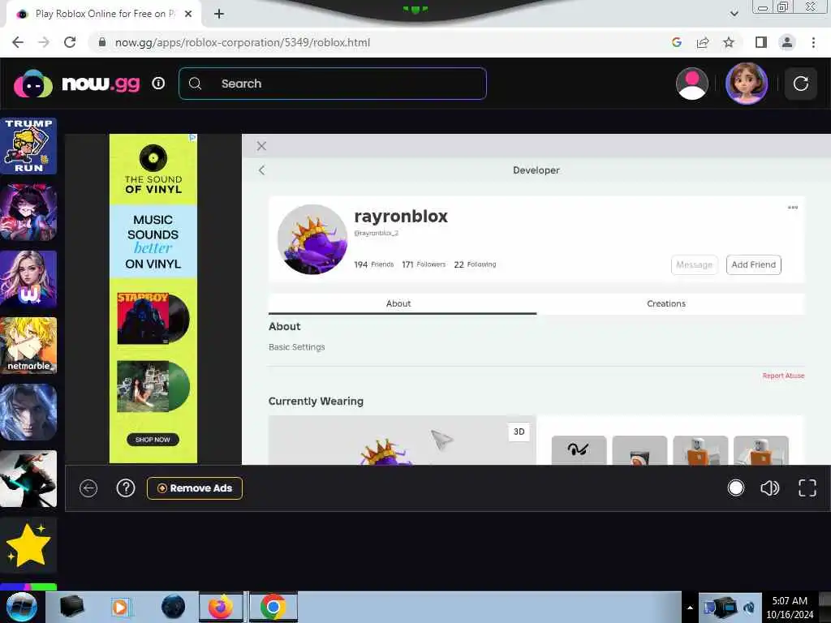
Task: Open the netmarble game thumbnail
Action: coord(28,346)
